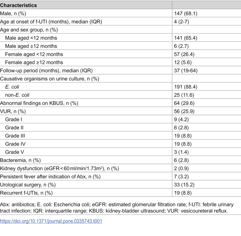Screen dimensions: 241x236
Task: Select Abnormal findings on KBUS row
Action: pos(121,103)
